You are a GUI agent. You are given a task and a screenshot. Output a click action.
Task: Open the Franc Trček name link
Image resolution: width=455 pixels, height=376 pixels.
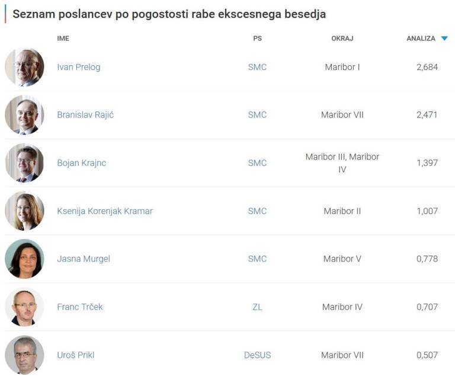(x=80, y=307)
